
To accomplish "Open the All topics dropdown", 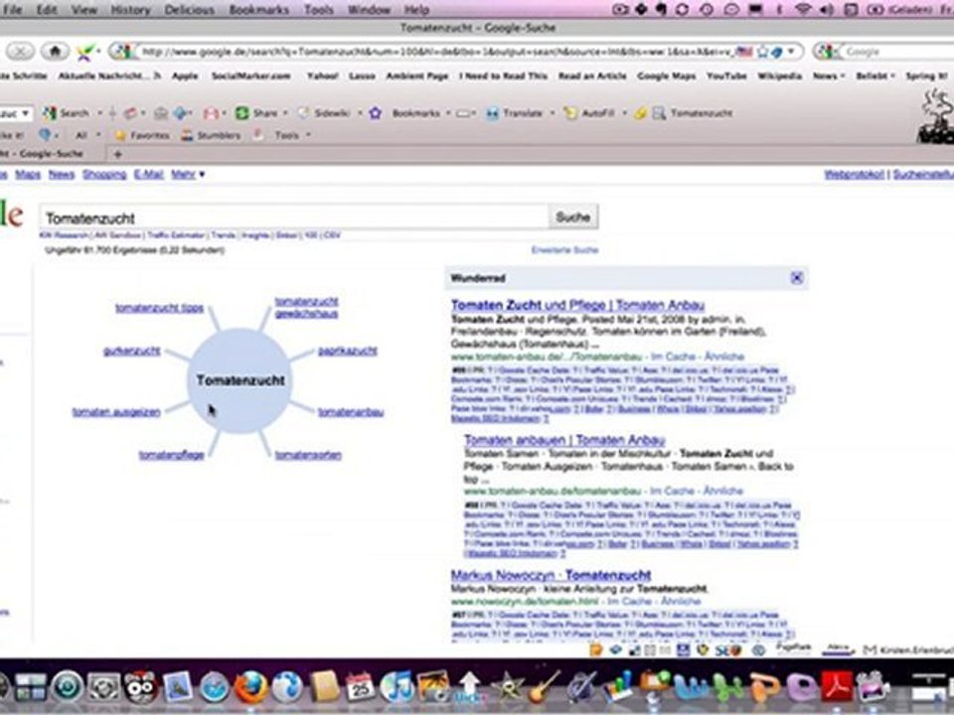I will 88,136.
